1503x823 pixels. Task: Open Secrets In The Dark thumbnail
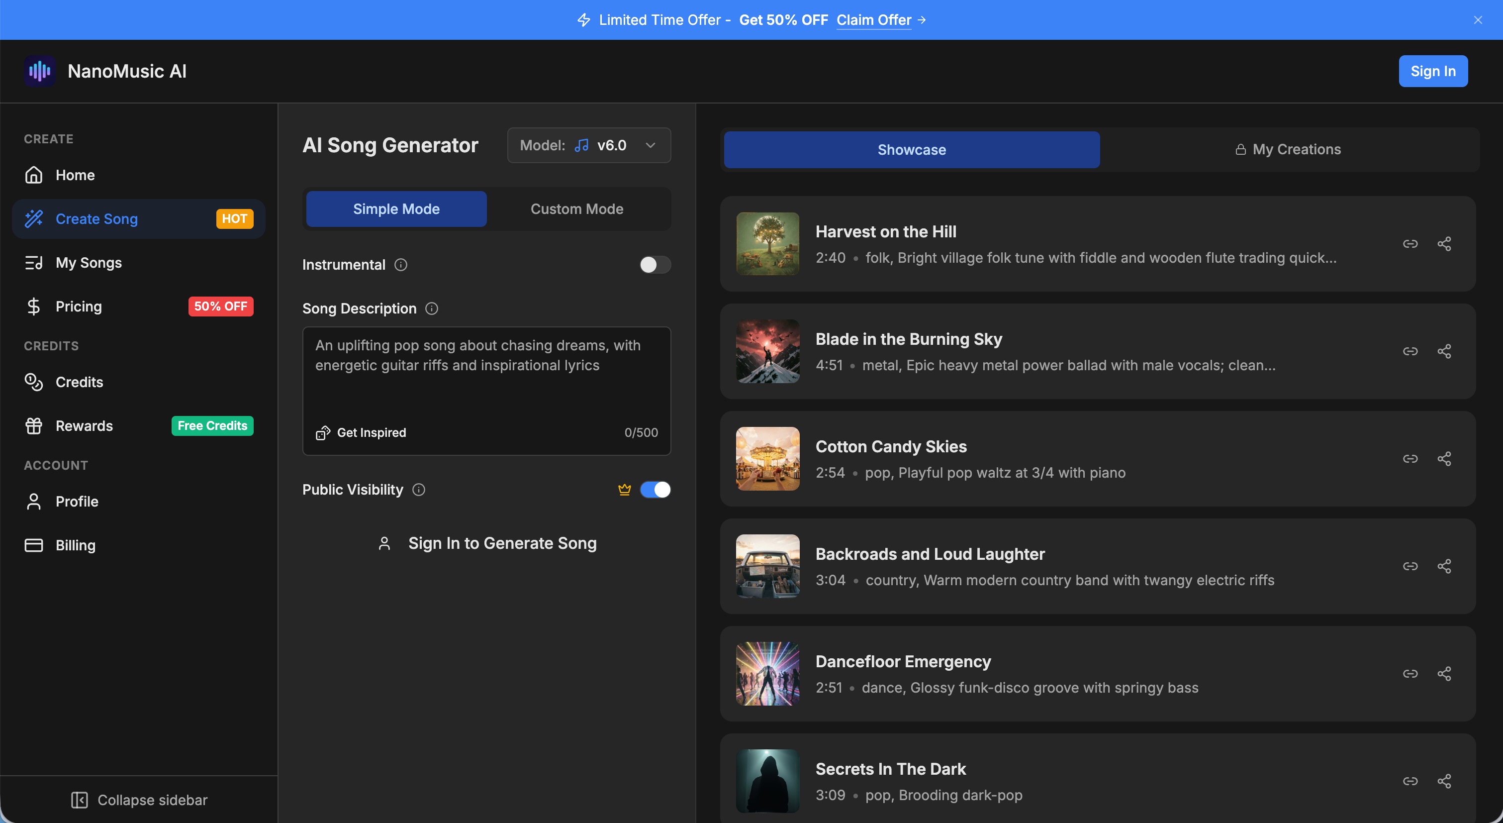click(x=767, y=781)
